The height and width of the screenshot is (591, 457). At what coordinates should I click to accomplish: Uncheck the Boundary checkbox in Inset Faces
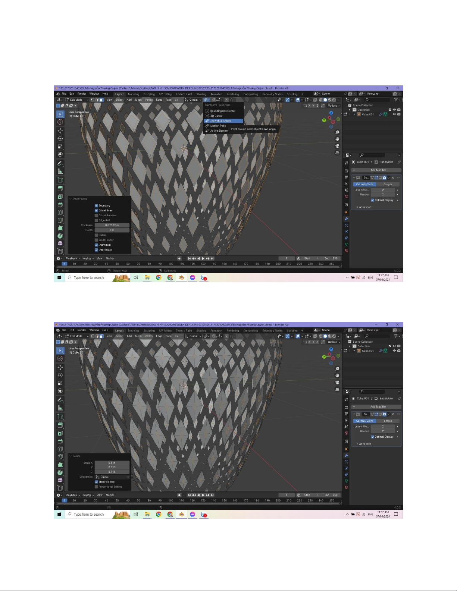(96, 205)
